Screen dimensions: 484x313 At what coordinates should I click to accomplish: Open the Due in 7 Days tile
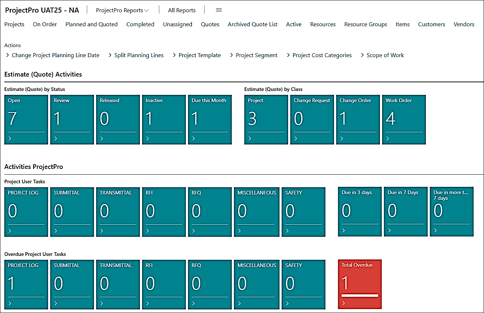406,212
